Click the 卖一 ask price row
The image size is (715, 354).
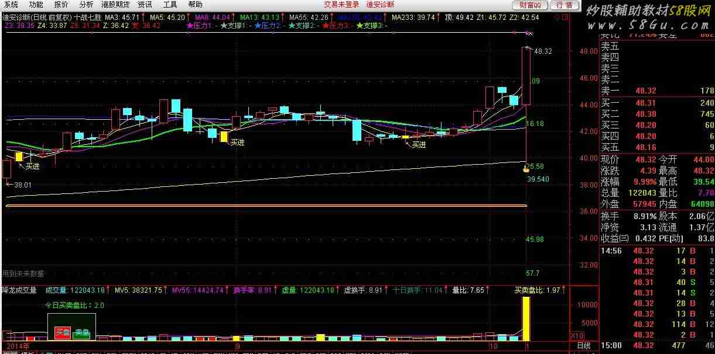(658, 91)
